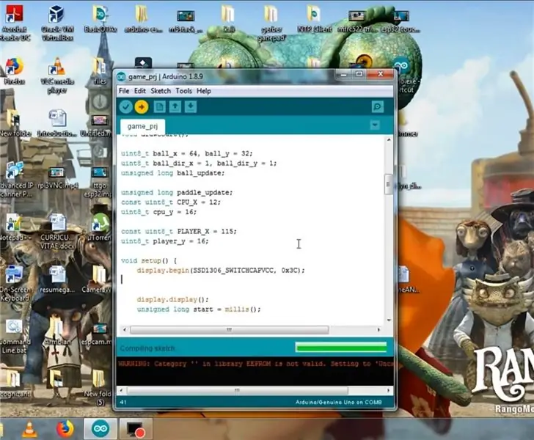Open the File menu
The image size is (534, 440).
[124, 91]
